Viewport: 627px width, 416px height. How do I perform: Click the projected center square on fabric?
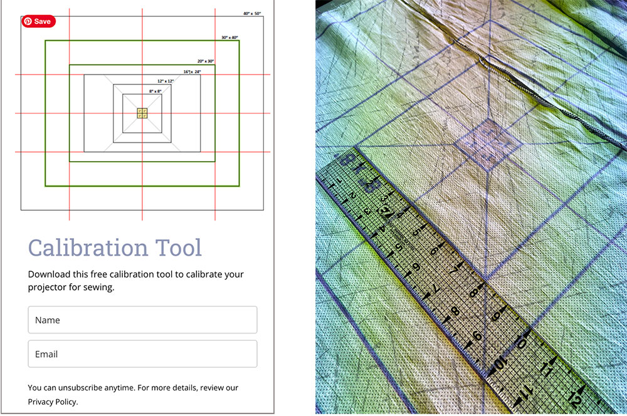click(x=488, y=145)
